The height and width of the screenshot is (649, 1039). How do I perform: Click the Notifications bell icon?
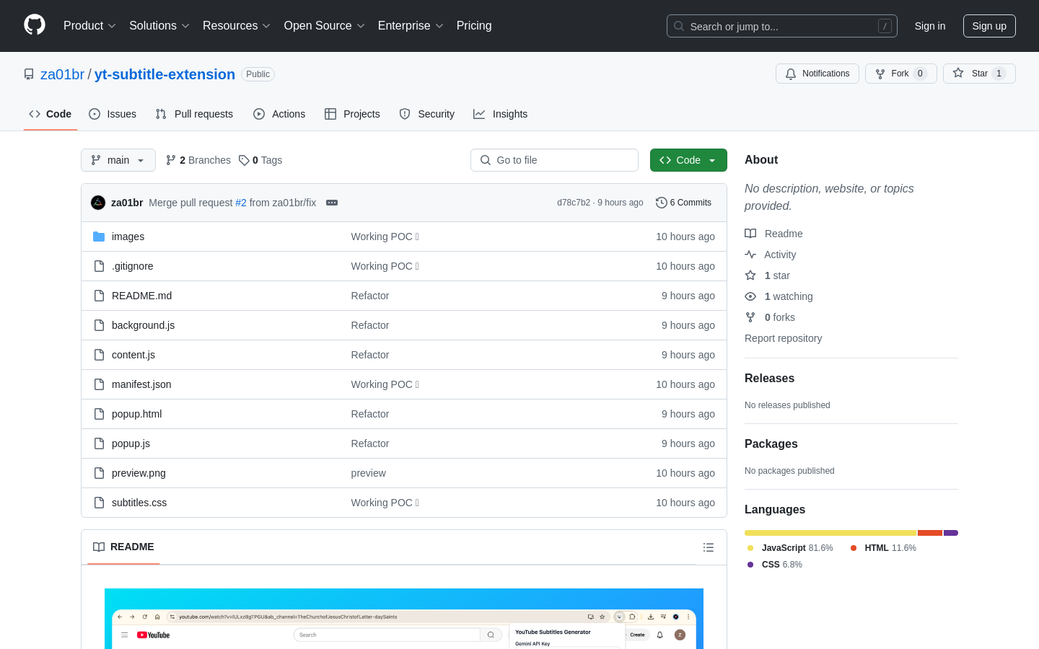click(791, 74)
